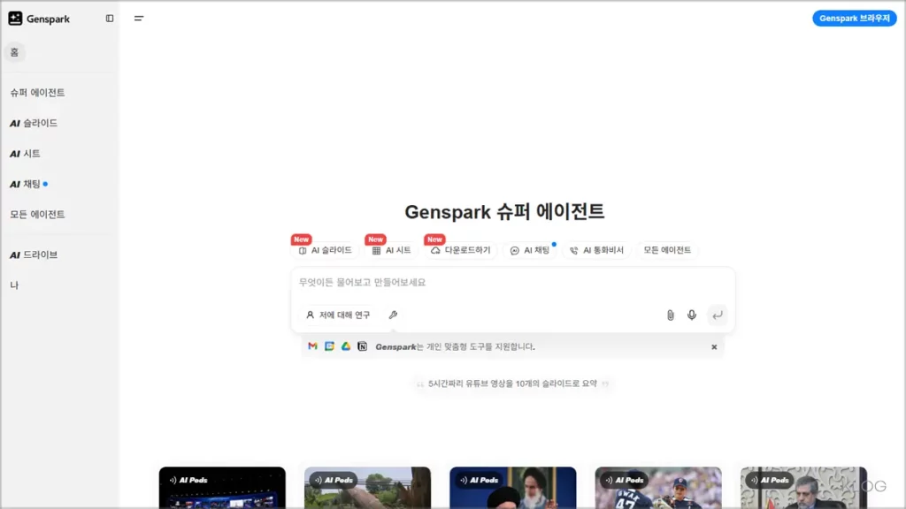906x509 pixels.
Task: Focus the 무엇이든 물어보고 만들어보세요 prompt field
Action: [512, 282]
